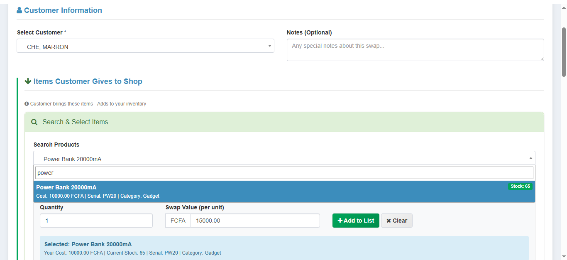Click the x icon inside the Clear button
This screenshot has height=260, width=567.
[388, 221]
